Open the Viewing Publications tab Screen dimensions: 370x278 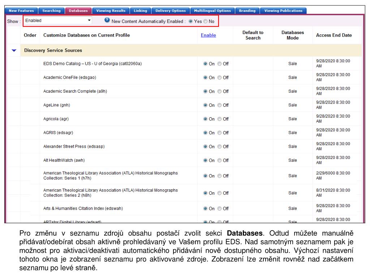[x=283, y=10]
